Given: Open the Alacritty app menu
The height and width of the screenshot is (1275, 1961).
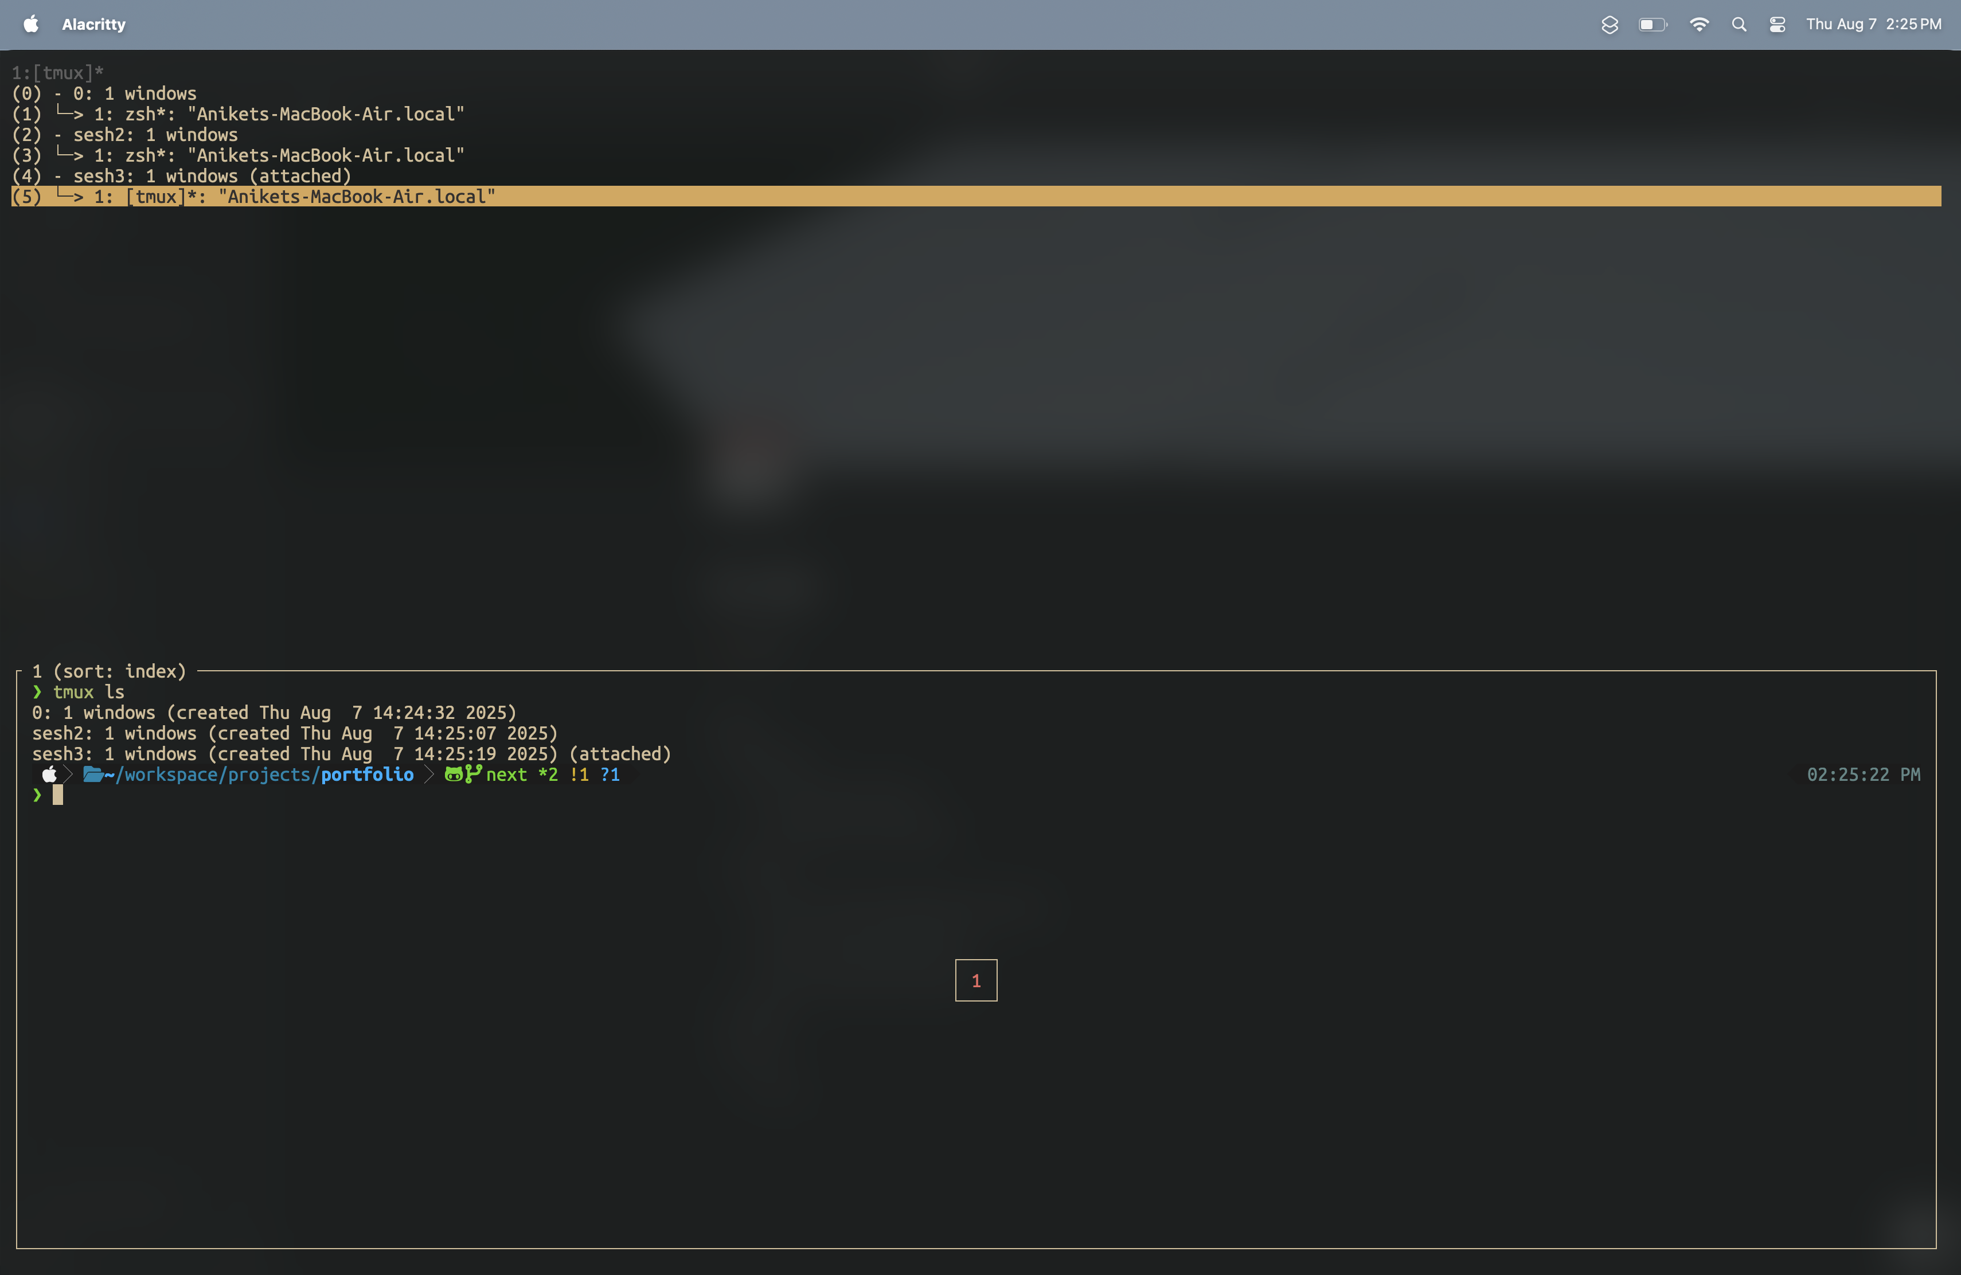Looking at the screenshot, I should [94, 25].
